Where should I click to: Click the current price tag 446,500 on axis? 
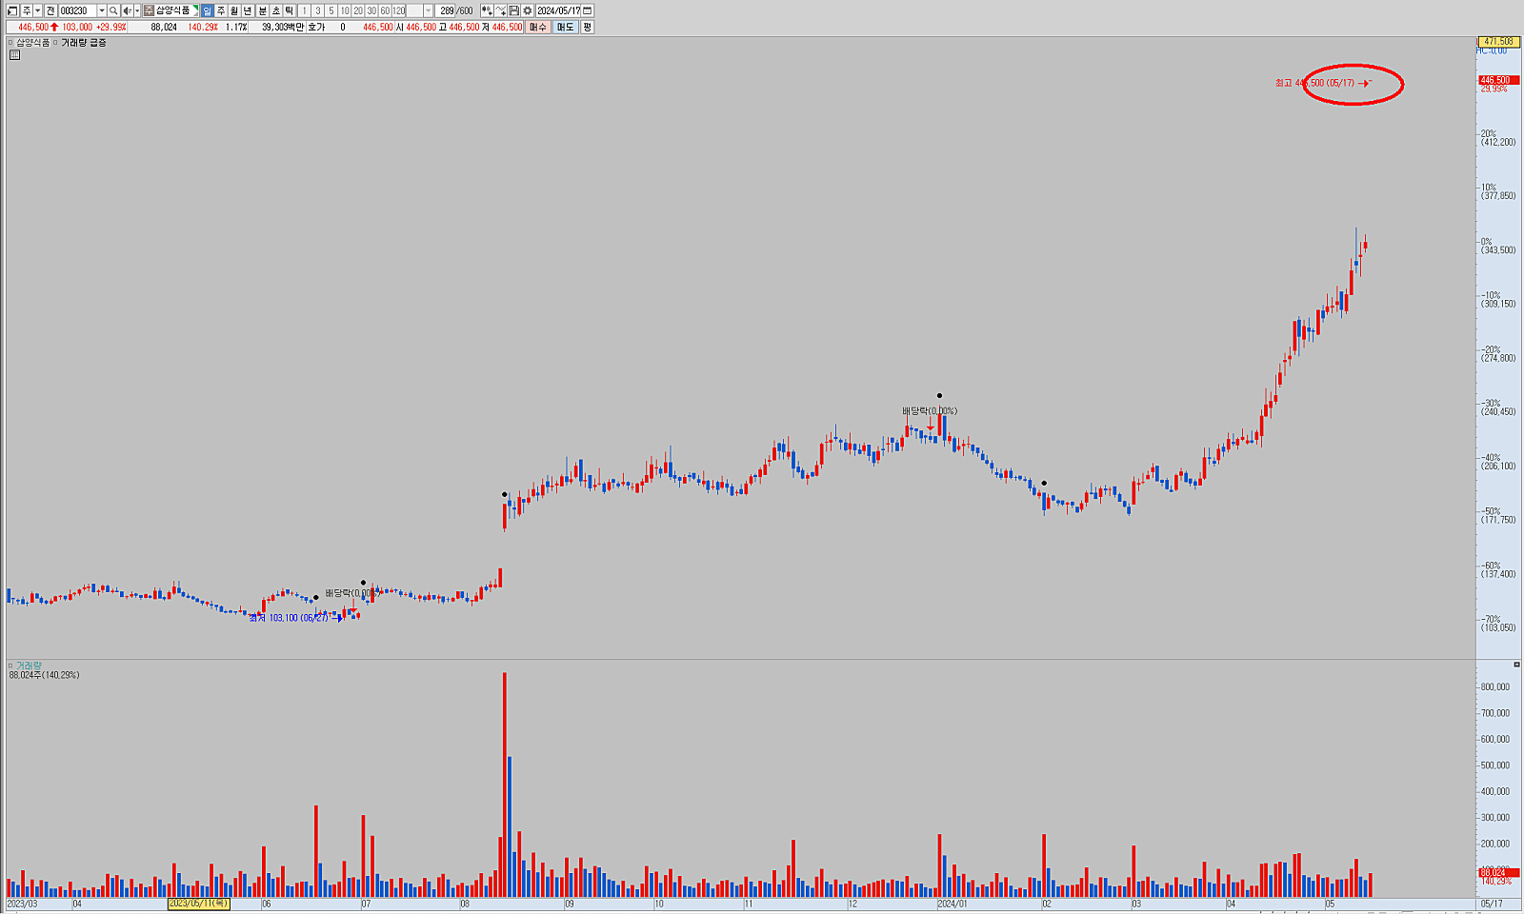tap(1497, 80)
